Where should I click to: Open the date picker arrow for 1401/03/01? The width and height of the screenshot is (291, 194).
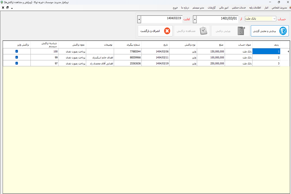195,20
